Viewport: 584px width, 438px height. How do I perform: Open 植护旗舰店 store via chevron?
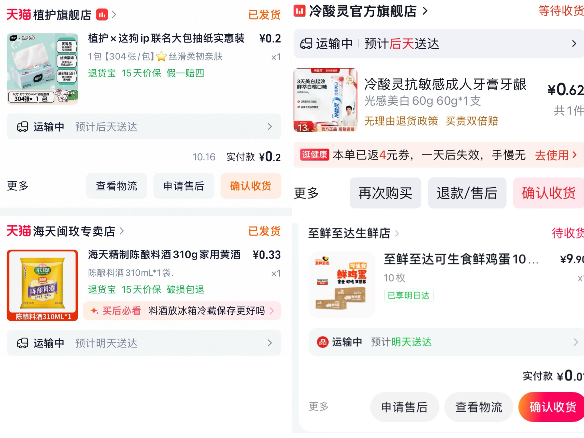114,15
